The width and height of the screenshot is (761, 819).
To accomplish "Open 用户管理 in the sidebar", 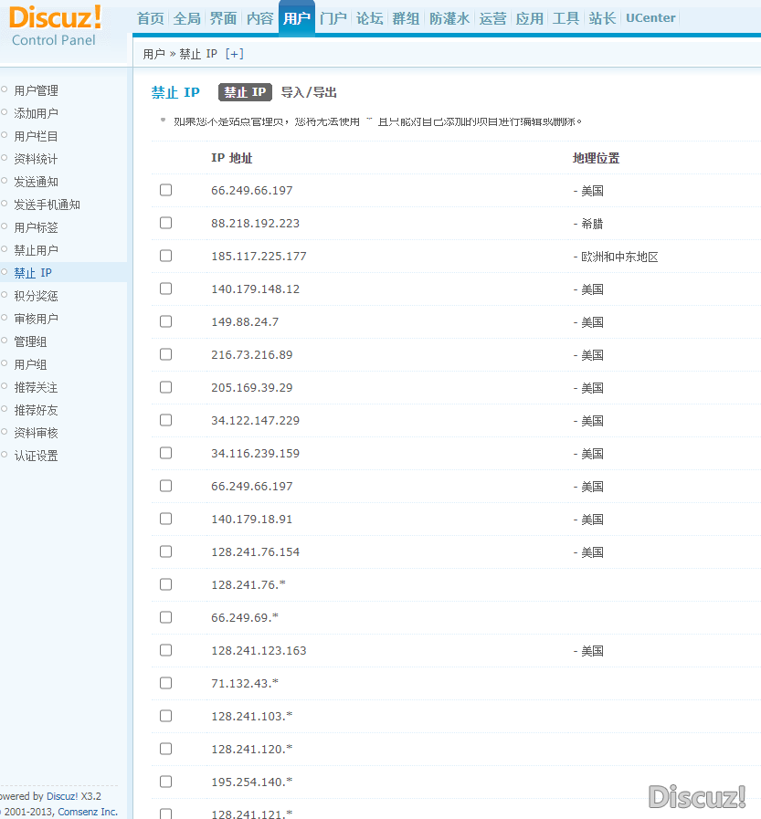I will point(36,90).
